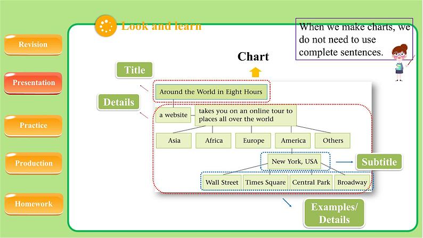Go to the Practice section
Image resolution: width=423 pixels, height=238 pixels.
pyautogui.click(x=34, y=126)
